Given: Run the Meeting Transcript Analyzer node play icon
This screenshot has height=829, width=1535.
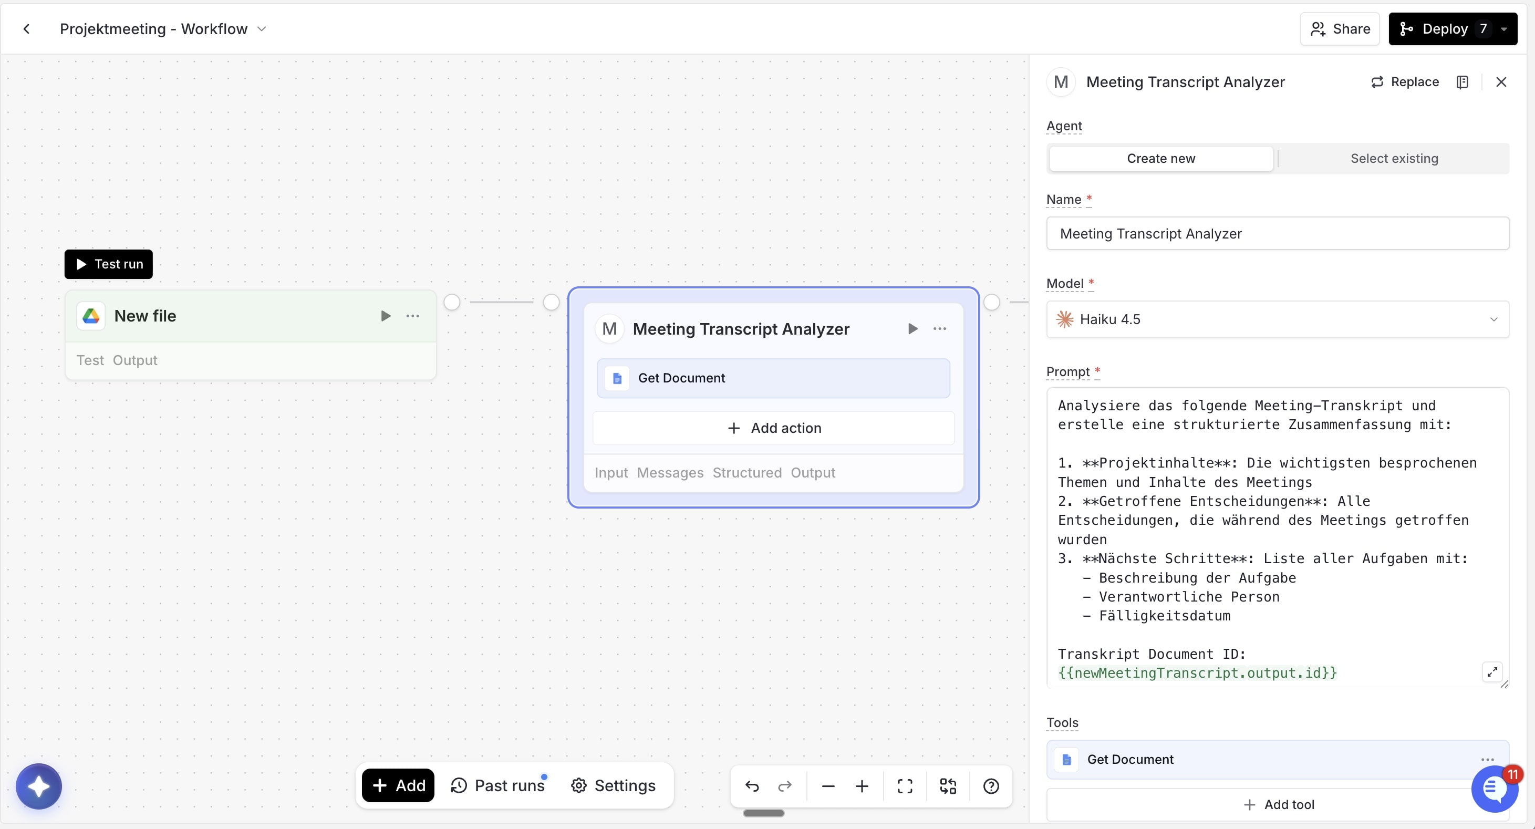Looking at the screenshot, I should click(912, 329).
